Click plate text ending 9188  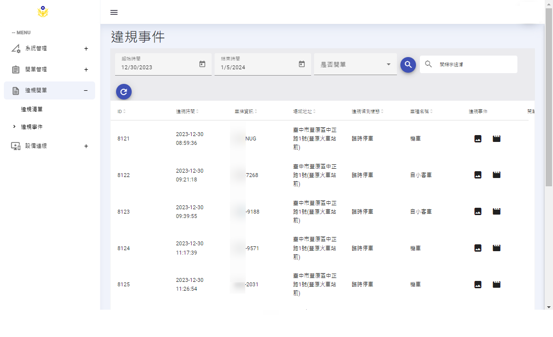(x=253, y=212)
